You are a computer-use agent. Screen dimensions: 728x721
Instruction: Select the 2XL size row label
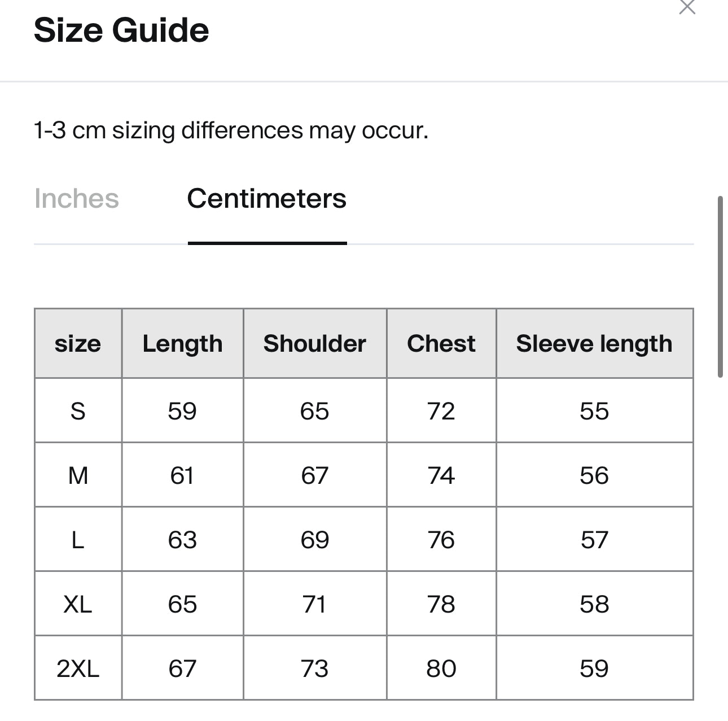pyautogui.click(x=78, y=668)
